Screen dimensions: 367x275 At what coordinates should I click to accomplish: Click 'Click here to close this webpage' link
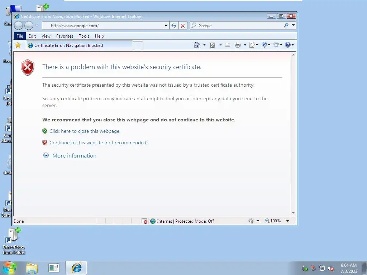coord(85,131)
